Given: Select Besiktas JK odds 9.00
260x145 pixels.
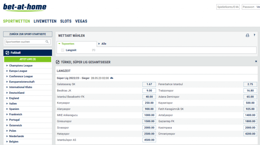Looking at the screenshot, I should coord(149,91).
